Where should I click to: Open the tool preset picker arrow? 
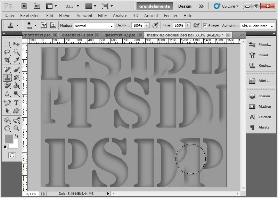pyautogui.click(x=17, y=25)
